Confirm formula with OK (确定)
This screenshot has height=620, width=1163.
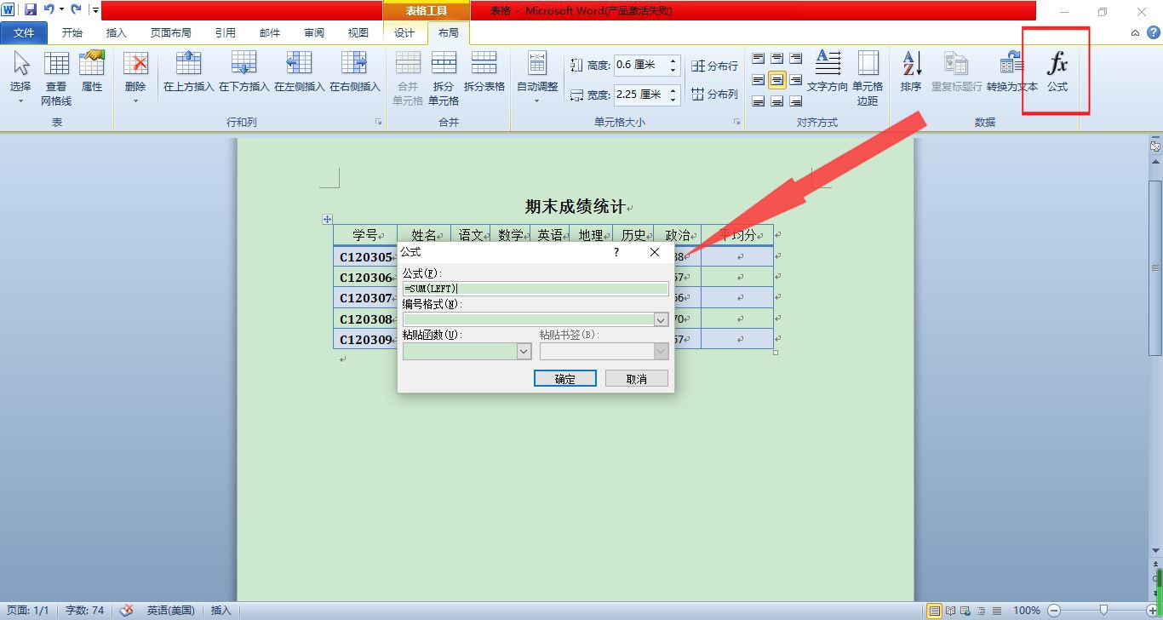tap(564, 378)
